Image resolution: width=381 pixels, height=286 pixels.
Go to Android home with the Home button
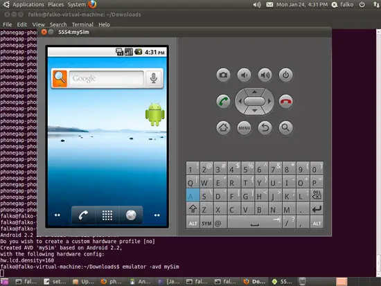pos(223,127)
